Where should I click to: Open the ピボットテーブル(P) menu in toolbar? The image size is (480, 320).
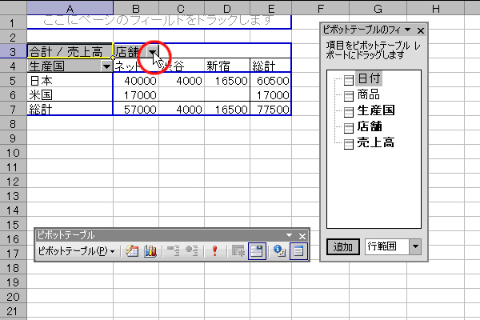point(76,251)
